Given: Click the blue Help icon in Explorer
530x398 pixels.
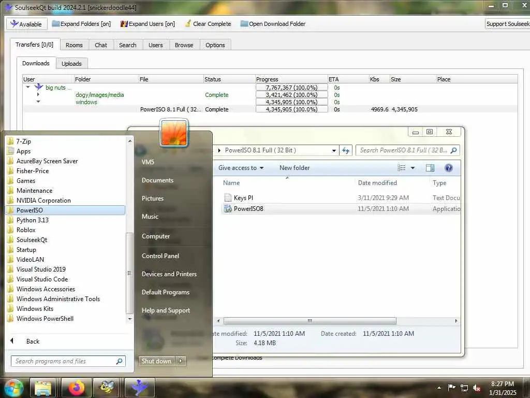Looking at the screenshot, I should [449, 168].
